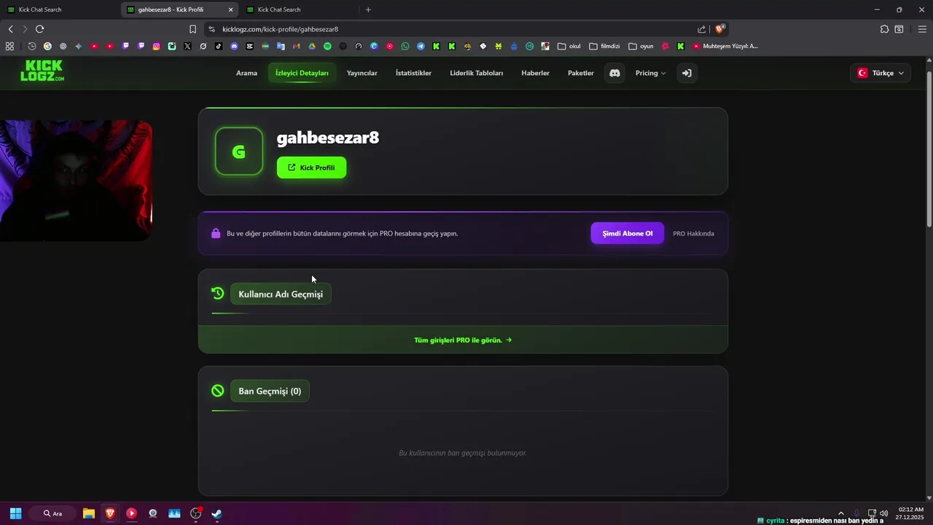Open the Google Drive bookmark icon
Viewport: 933px width, 525px height.
tap(312, 46)
